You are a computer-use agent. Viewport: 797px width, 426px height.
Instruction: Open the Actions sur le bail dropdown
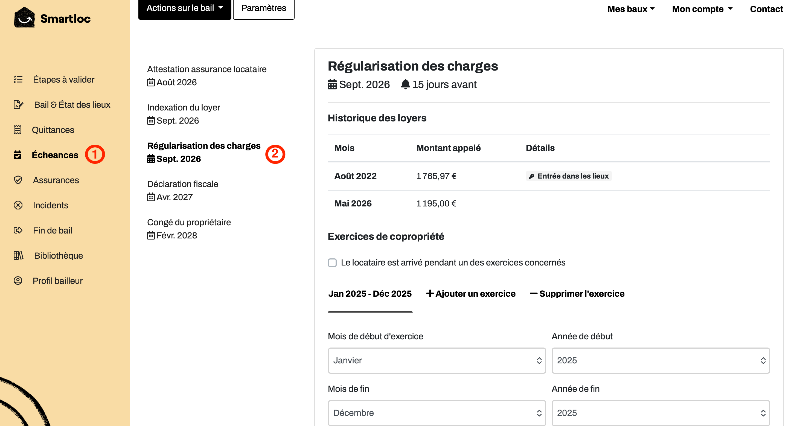[x=185, y=9]
